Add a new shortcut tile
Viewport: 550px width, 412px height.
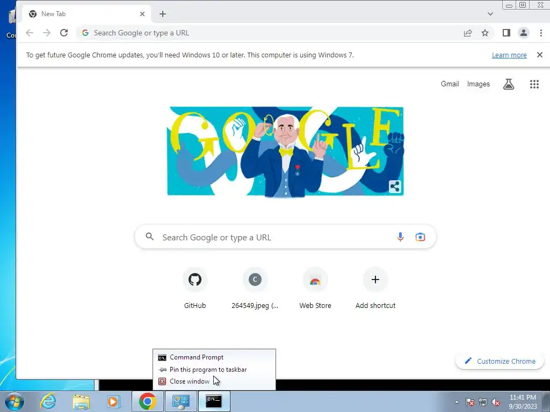pyautogui.click(x=375, y=288)
